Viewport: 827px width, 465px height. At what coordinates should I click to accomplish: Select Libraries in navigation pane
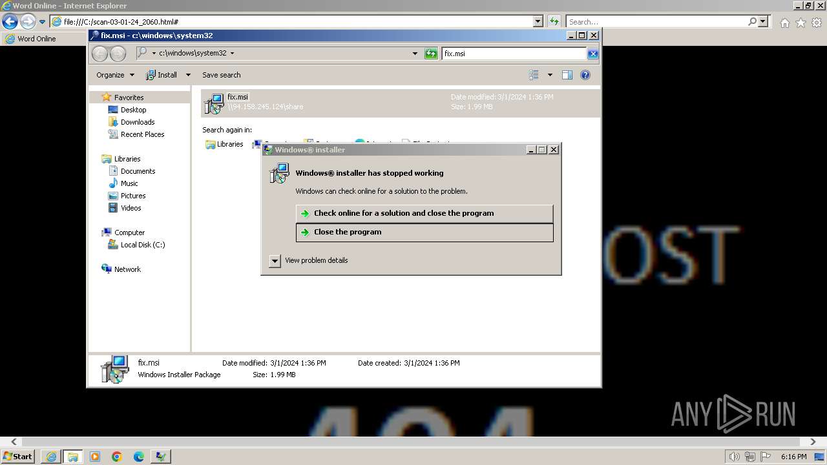click(x=127, y=159)
